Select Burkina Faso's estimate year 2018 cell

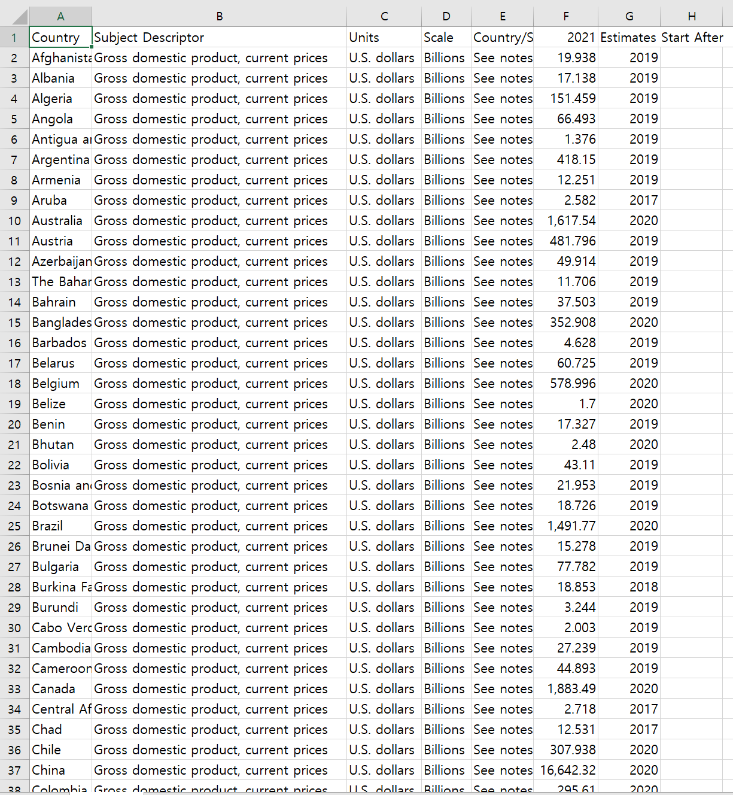[630, 587]
